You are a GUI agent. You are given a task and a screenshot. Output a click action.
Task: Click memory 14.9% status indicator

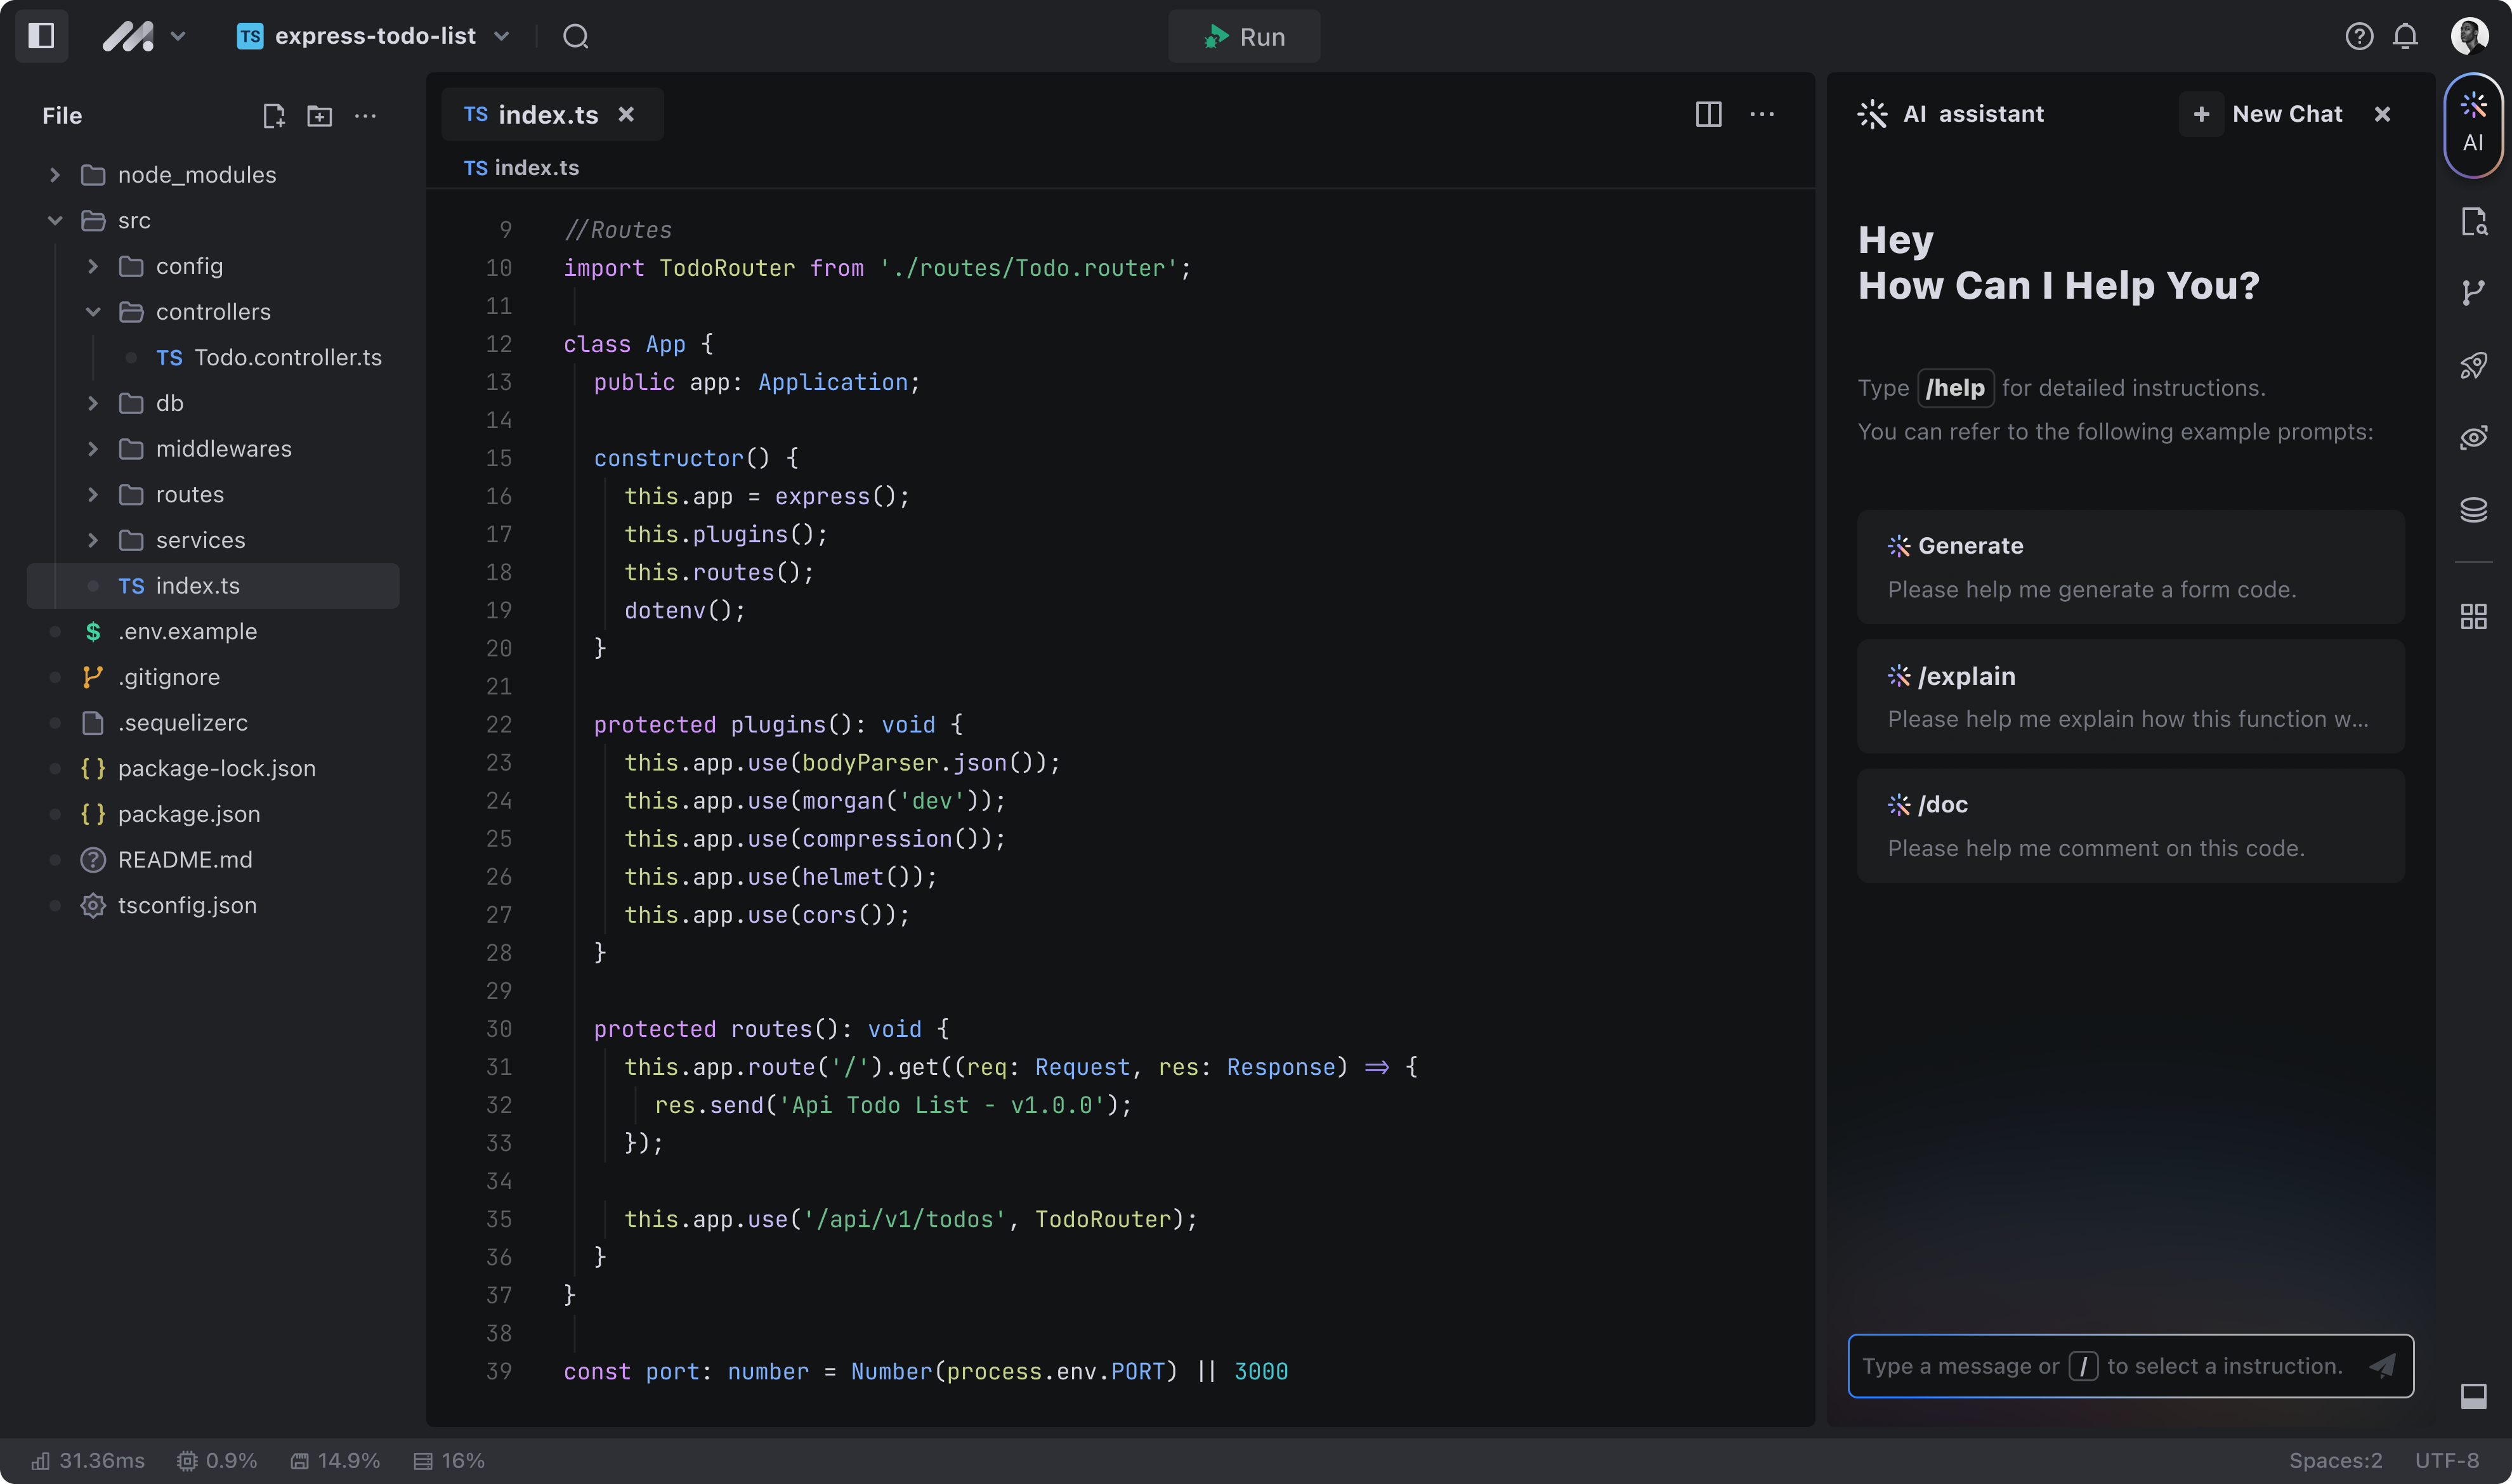[x=335, y=1461]
